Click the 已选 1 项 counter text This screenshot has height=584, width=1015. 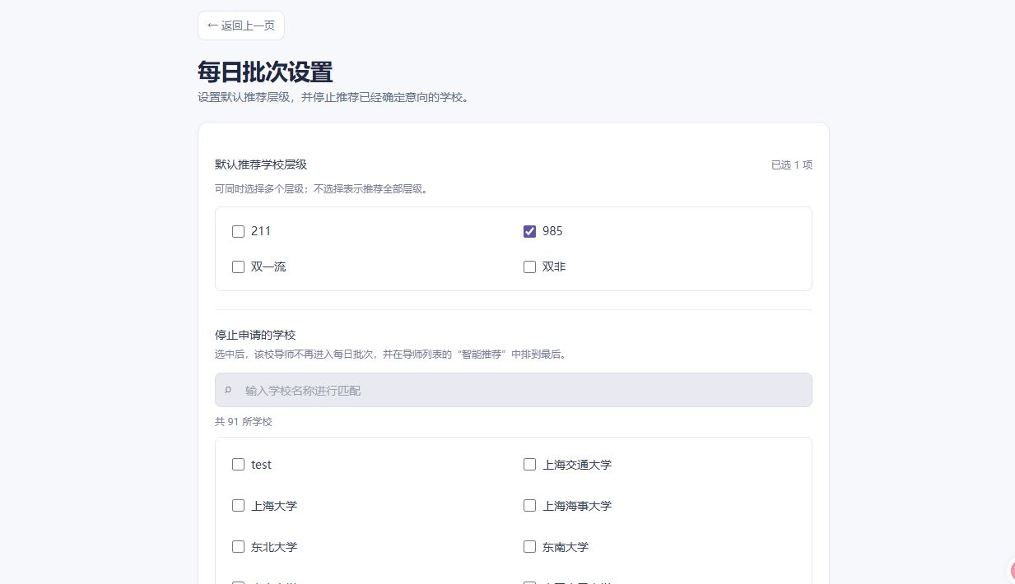[792, 165]
